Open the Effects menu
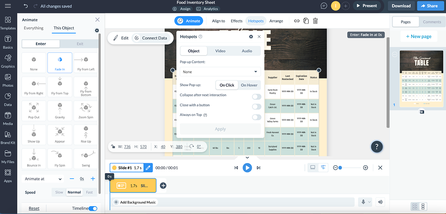This screenshot has height=214, width=446. coord(236,21)
